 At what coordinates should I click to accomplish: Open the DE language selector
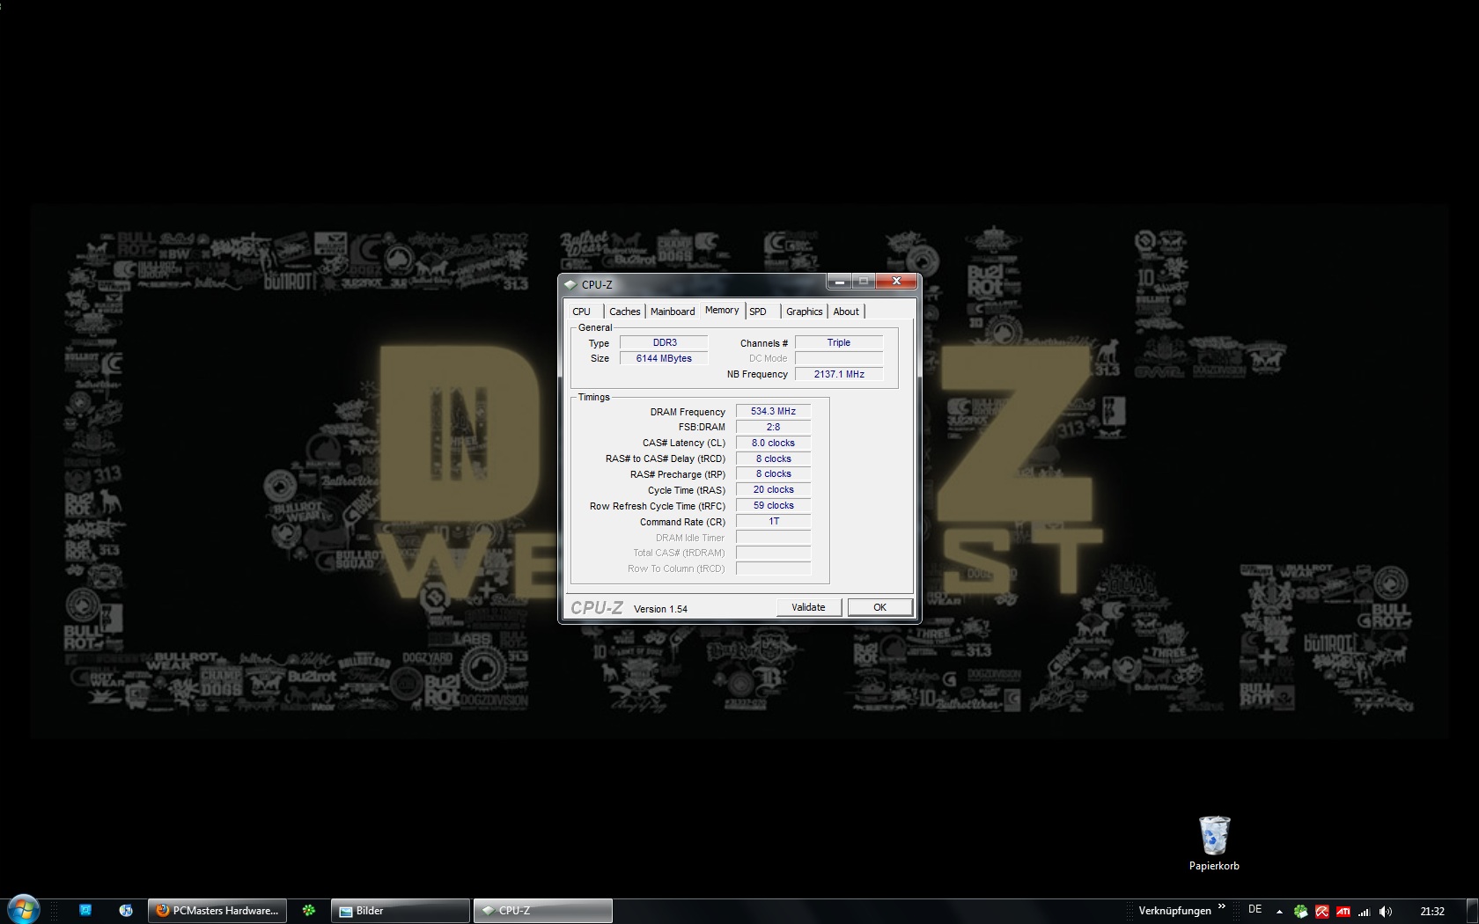tap(1255, 910)
